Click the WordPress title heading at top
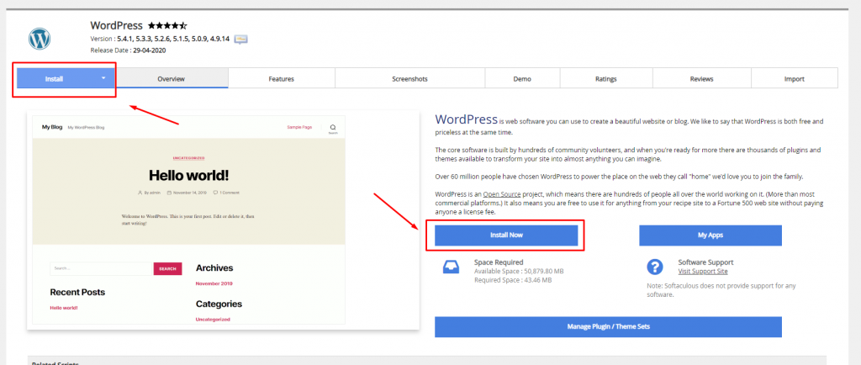861x365 pixels. pos(116,25)
